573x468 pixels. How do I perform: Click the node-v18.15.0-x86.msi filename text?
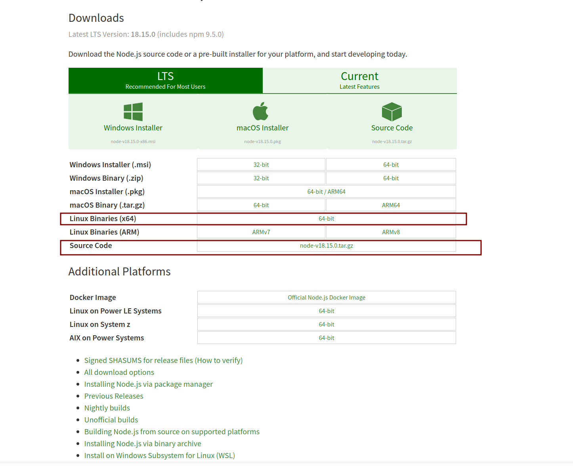133,141
